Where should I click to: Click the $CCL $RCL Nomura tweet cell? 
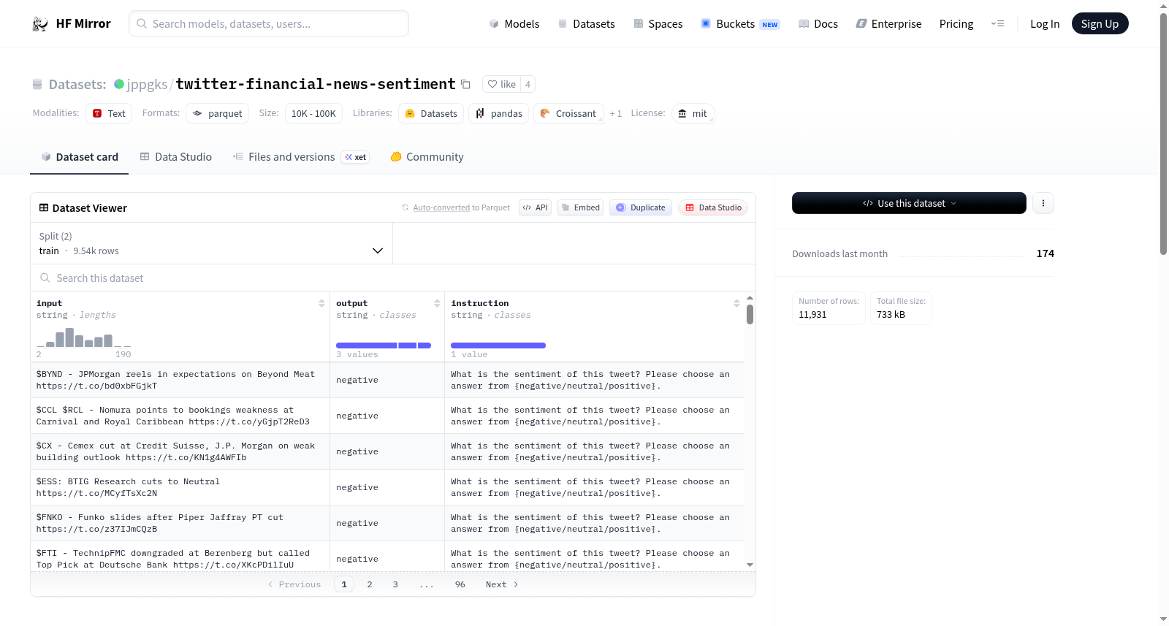[180, 416]
